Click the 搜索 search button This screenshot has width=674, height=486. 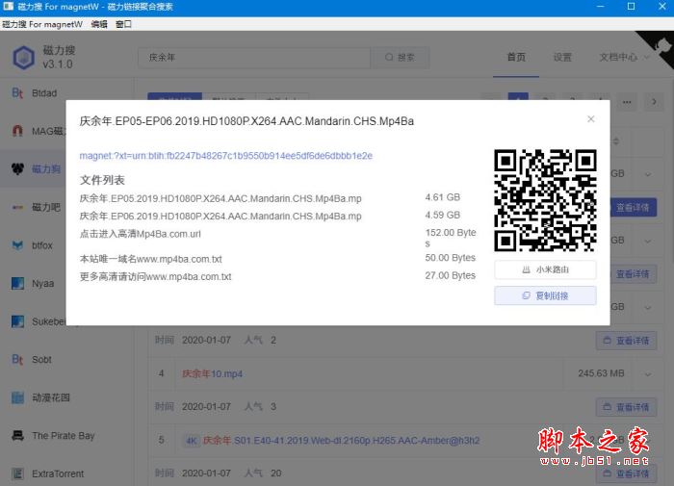[x=400, y=57]
